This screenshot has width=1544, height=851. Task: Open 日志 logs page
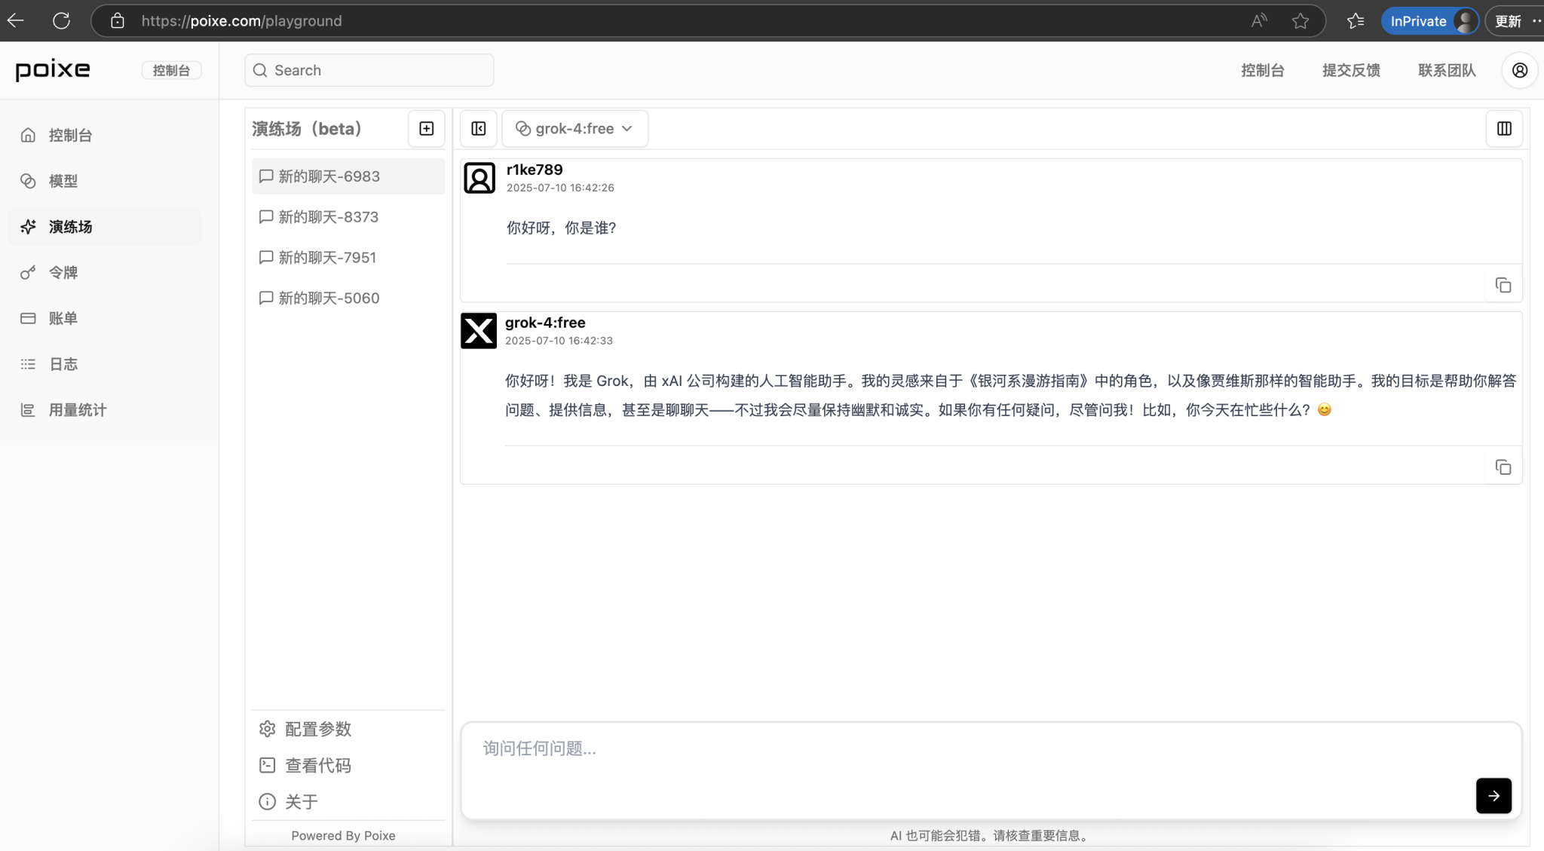(x=105, y=364)
